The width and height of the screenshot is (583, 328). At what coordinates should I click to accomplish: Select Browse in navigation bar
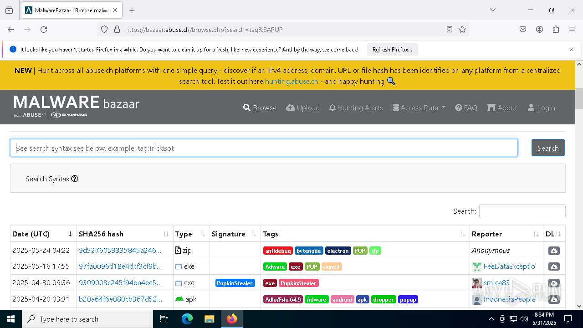pos(260,108)
